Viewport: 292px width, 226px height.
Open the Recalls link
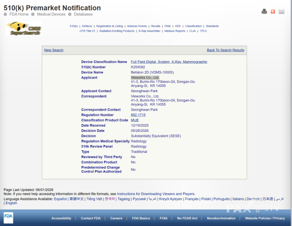pyautogui.click(x=156, y=26)
